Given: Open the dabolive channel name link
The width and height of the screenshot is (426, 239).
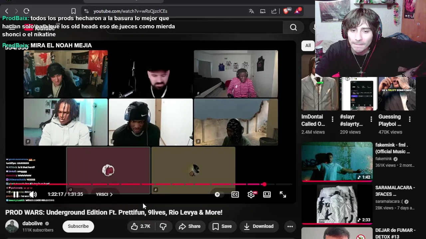Looking at the screenshot, I should pos(32,223).
